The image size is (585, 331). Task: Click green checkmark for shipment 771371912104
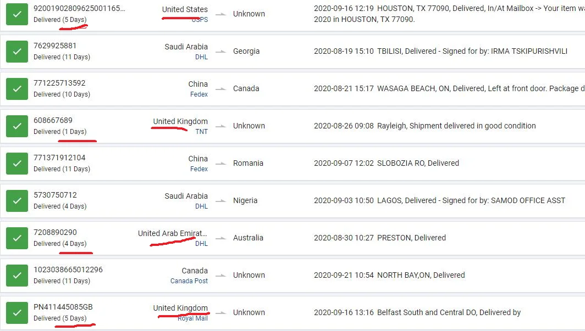[17, 164]
